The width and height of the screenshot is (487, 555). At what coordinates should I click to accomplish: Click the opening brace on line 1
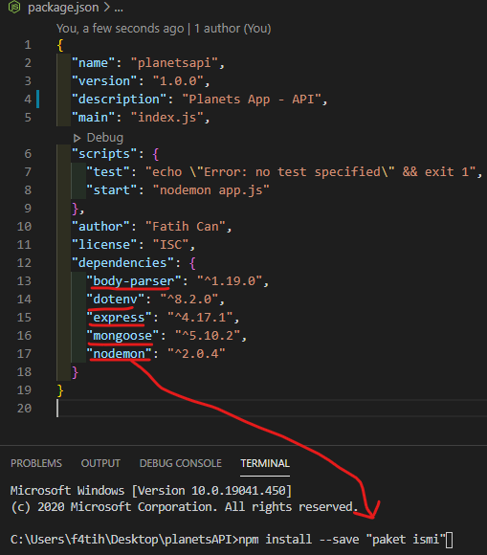point(60,45)
